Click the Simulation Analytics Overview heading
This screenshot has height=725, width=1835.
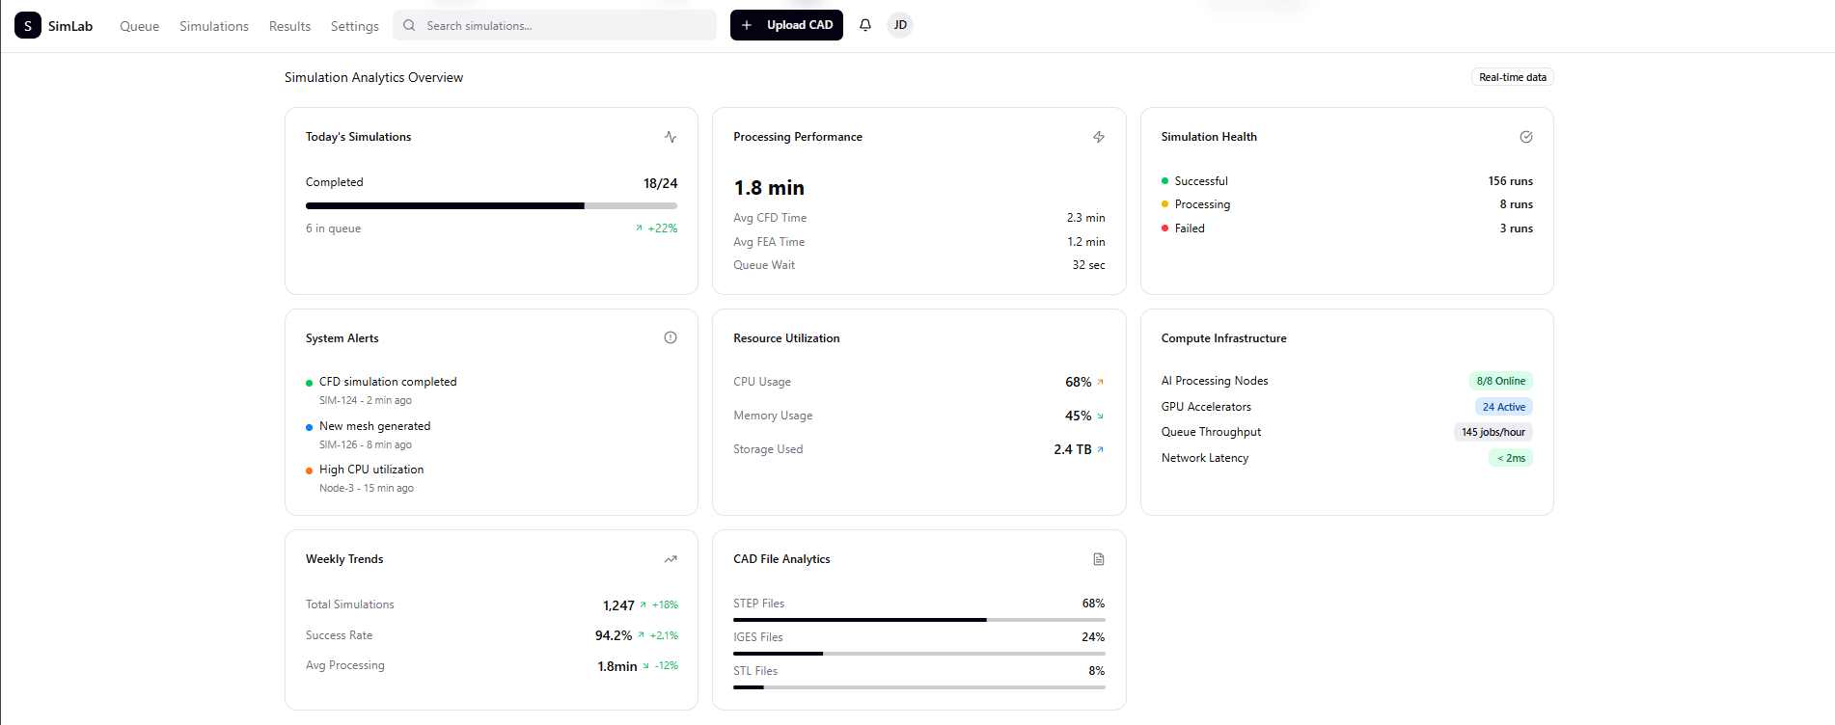(373, 77)
